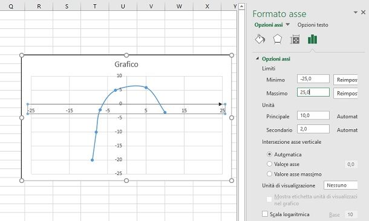Click the Secondario unit field
Image resolution: width=369 pixels, height=221 pixels.
coord(313,129)
